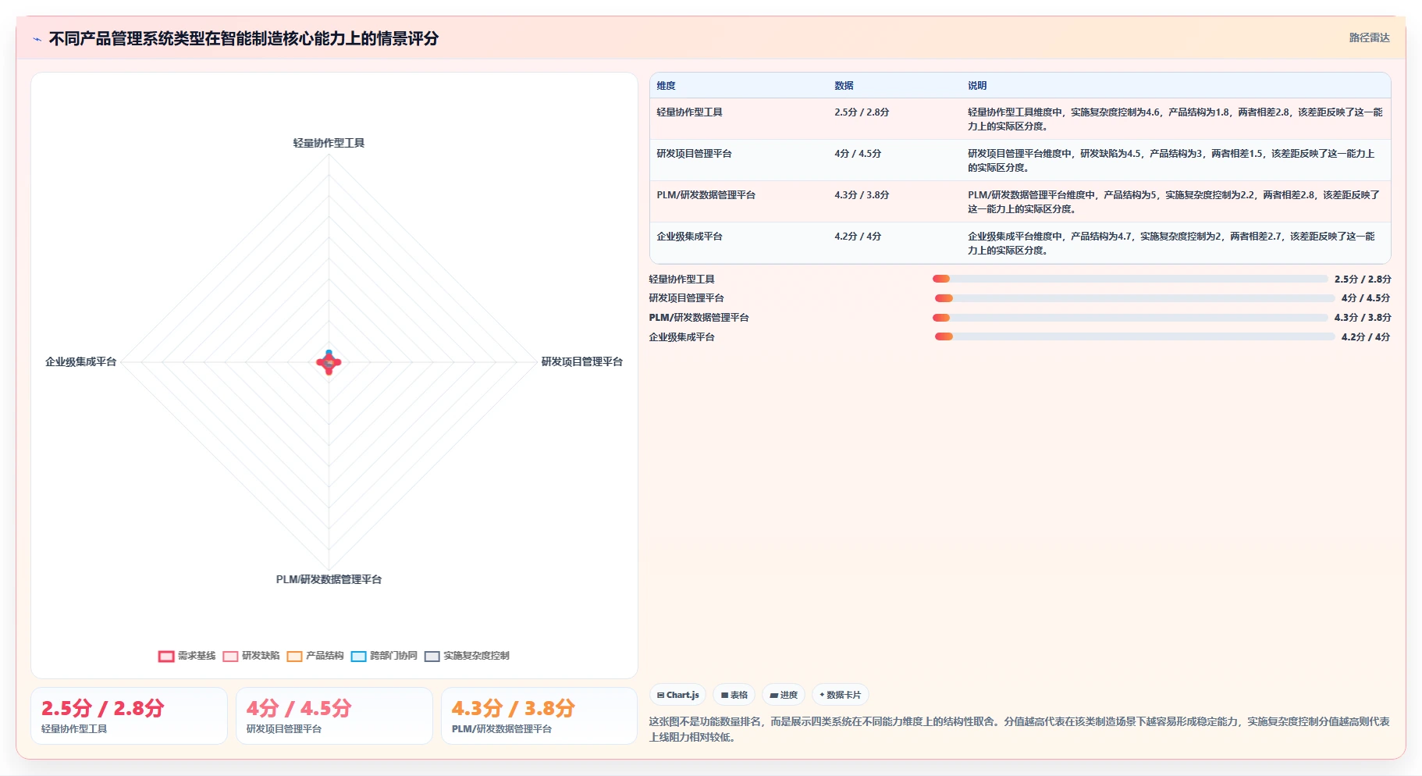Click the description of the 轻量协作型工具 row

[x=1175, y=119]
